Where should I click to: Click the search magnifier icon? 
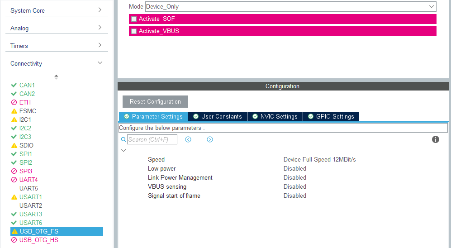click(x=123, y=140)
